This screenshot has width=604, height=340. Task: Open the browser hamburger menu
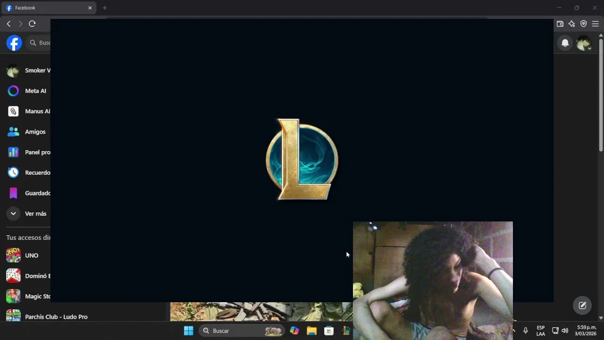coord(596,24)
